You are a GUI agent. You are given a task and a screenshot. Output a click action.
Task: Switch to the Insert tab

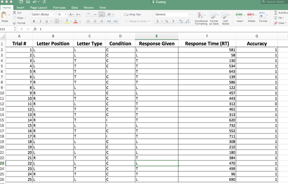(x=20, y=8)
